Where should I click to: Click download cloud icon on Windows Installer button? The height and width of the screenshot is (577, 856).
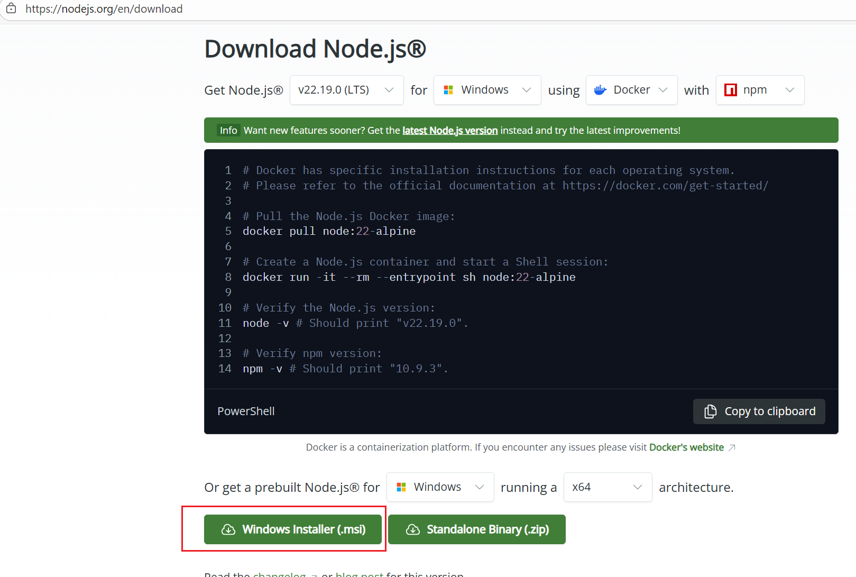coord(228,529)
